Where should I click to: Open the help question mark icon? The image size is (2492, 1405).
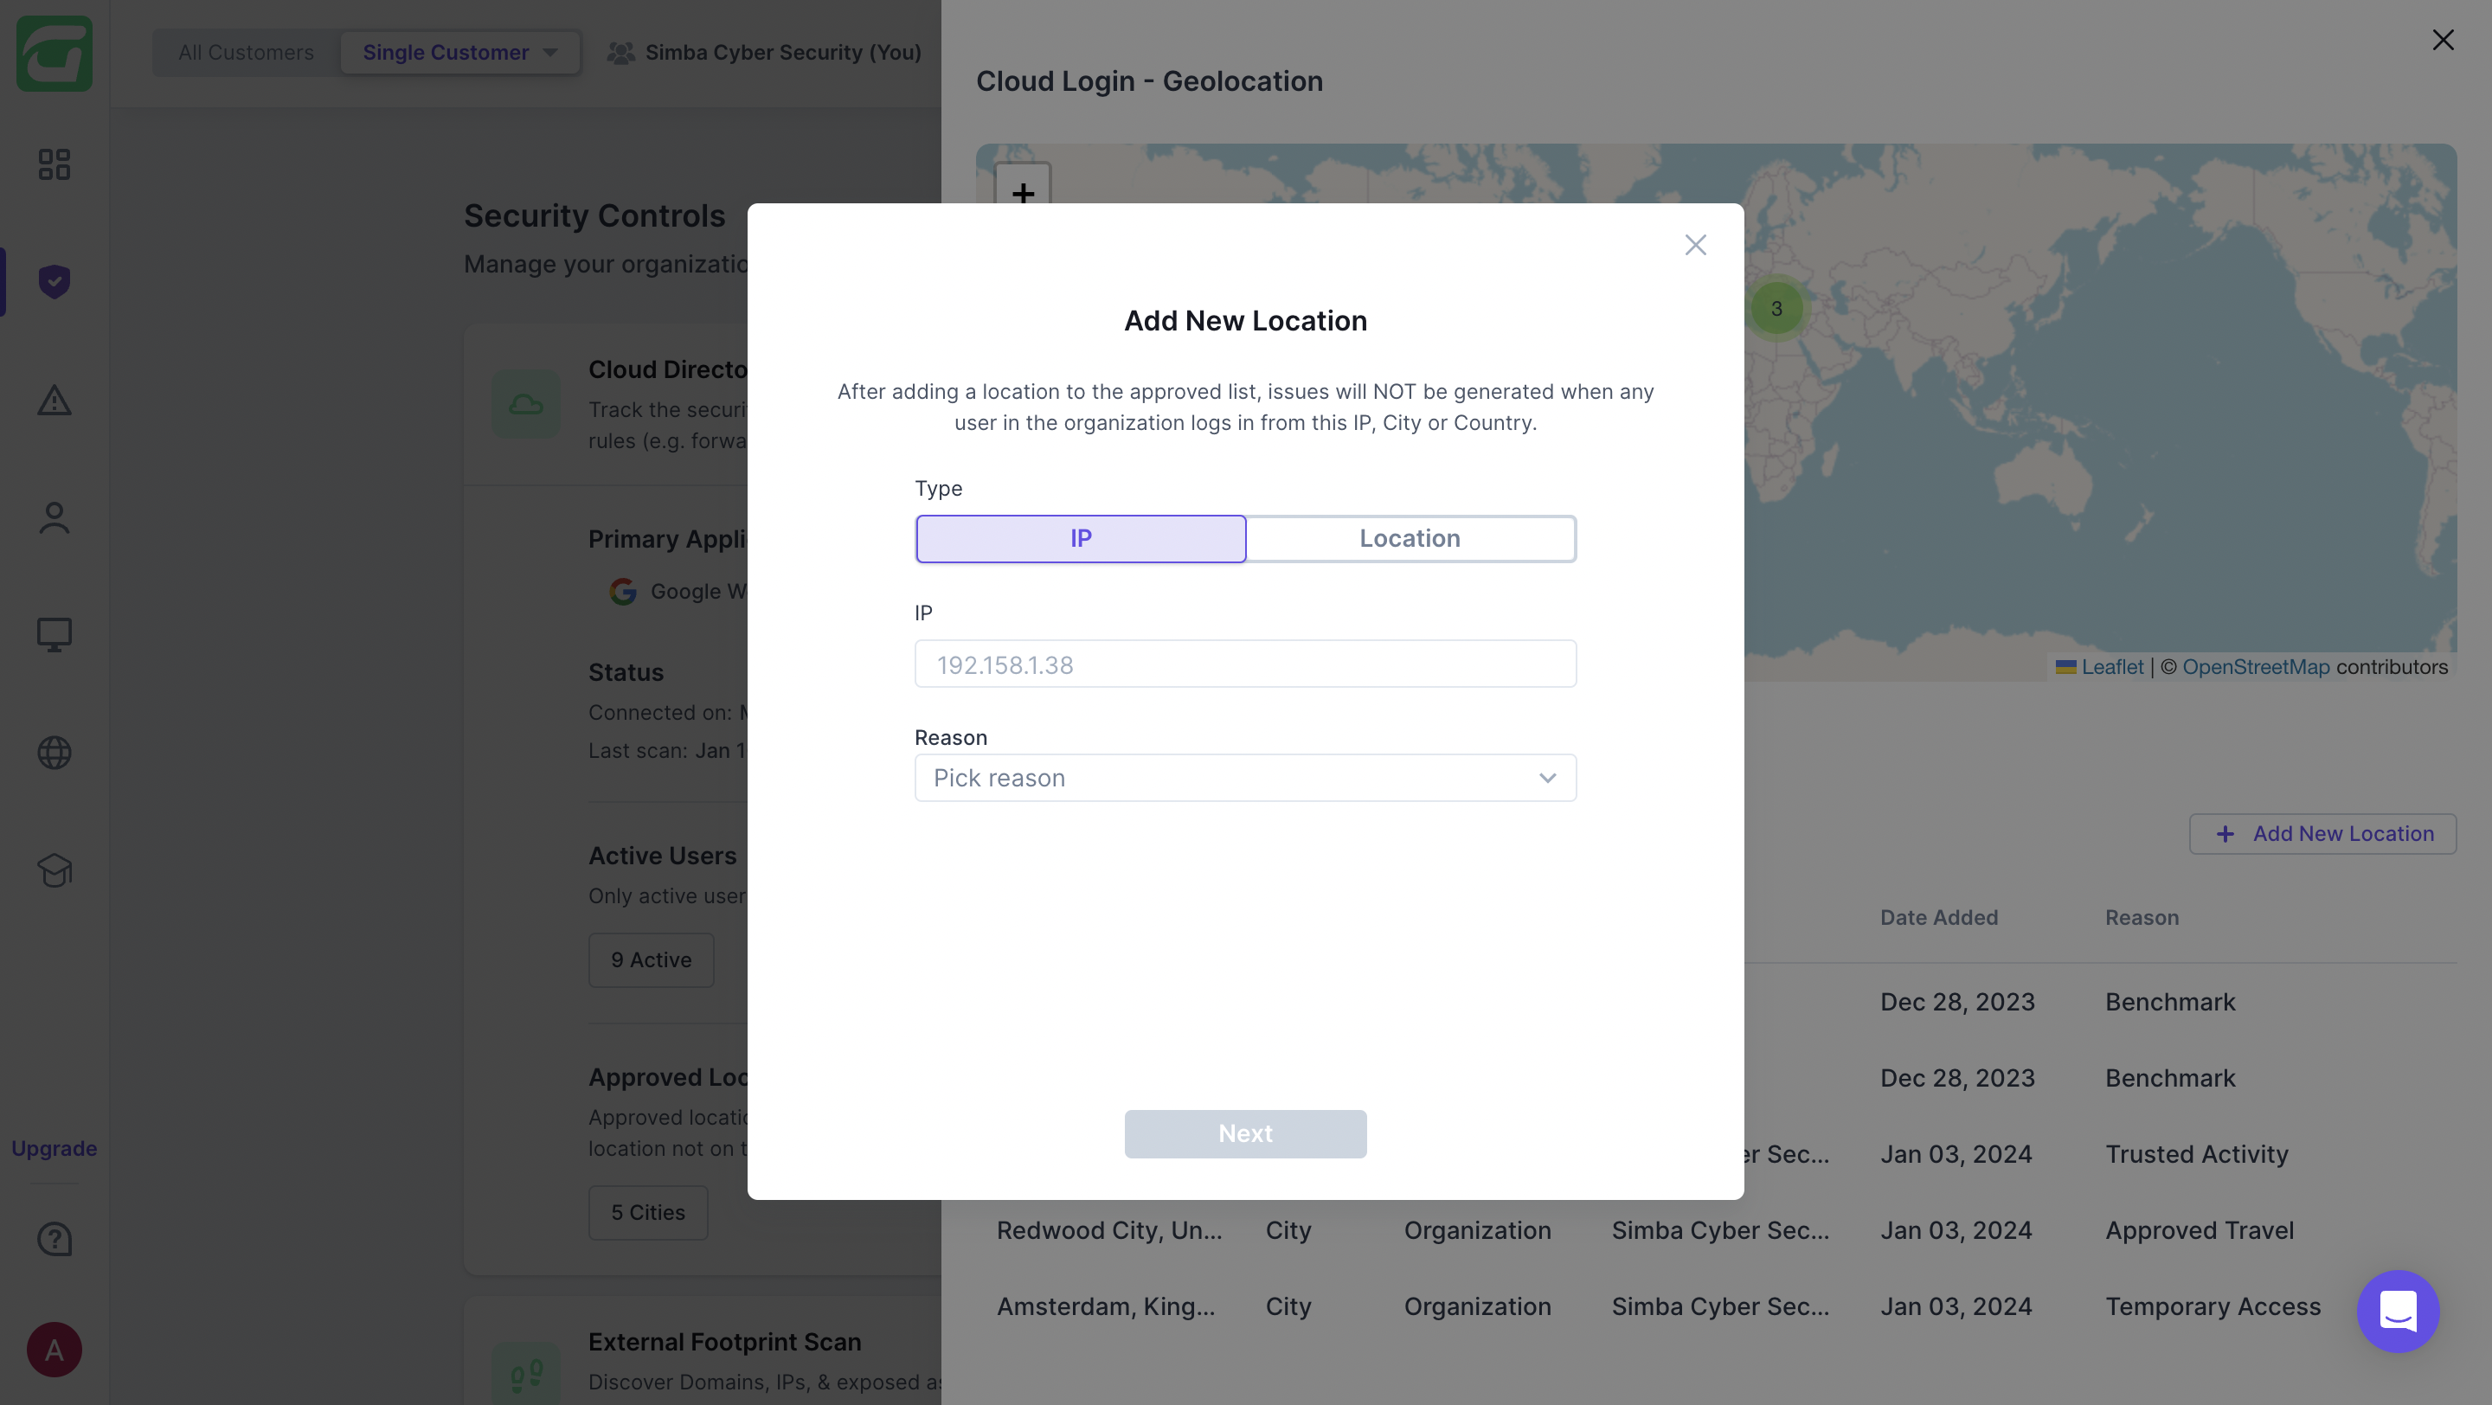click(55, 1239)
